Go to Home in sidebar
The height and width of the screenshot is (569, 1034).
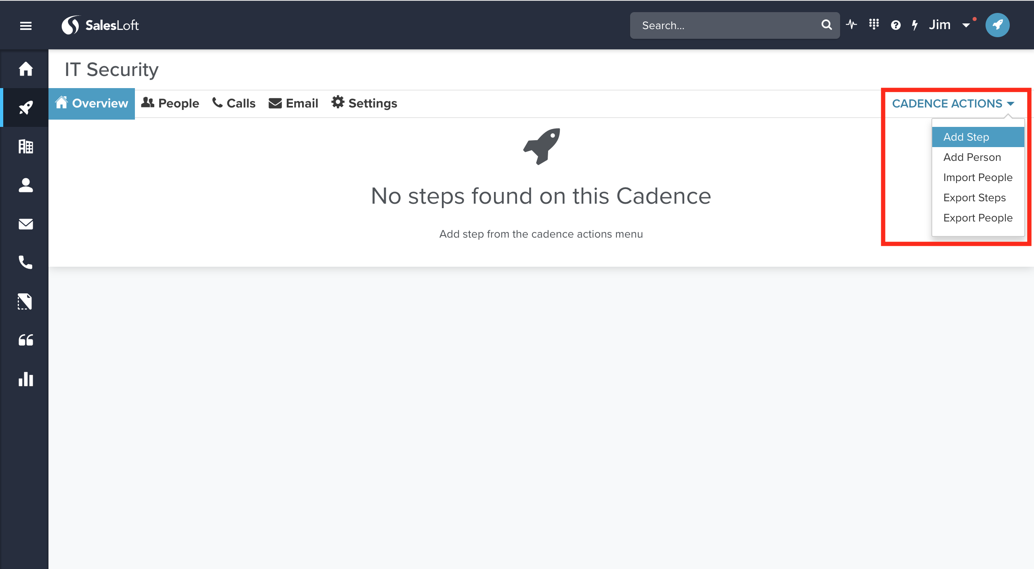click(x=26, y=69)
